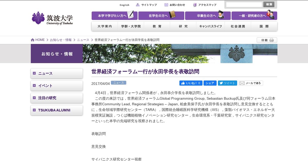This screenshot has width=308, height=161.
Task: Click the 検索 search button
Action: [269, 4]
